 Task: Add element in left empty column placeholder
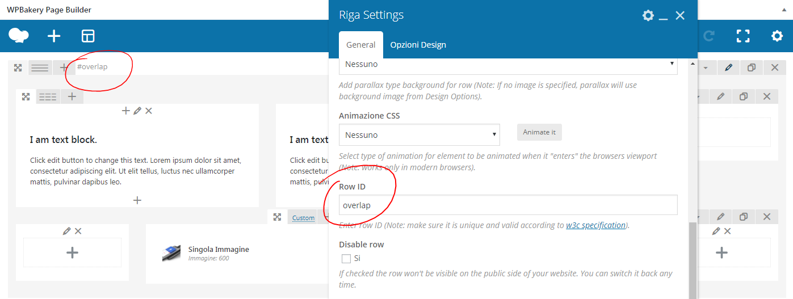(x=72, y=252)
